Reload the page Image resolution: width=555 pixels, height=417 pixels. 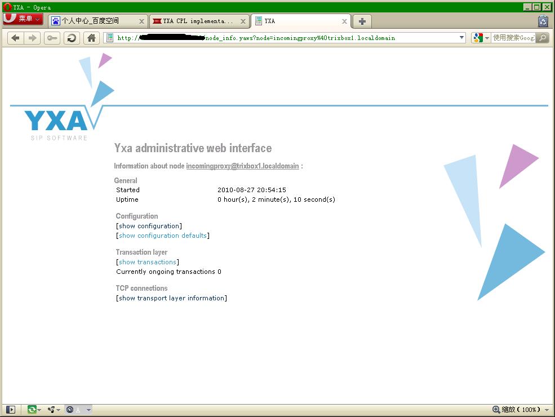click(72, 38)
